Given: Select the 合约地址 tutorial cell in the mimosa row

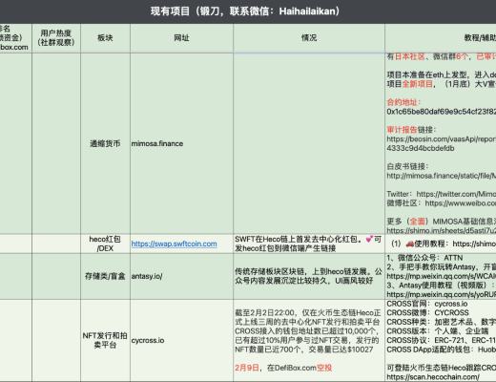Looking at the screenshot, I should (x=441, y=143).
